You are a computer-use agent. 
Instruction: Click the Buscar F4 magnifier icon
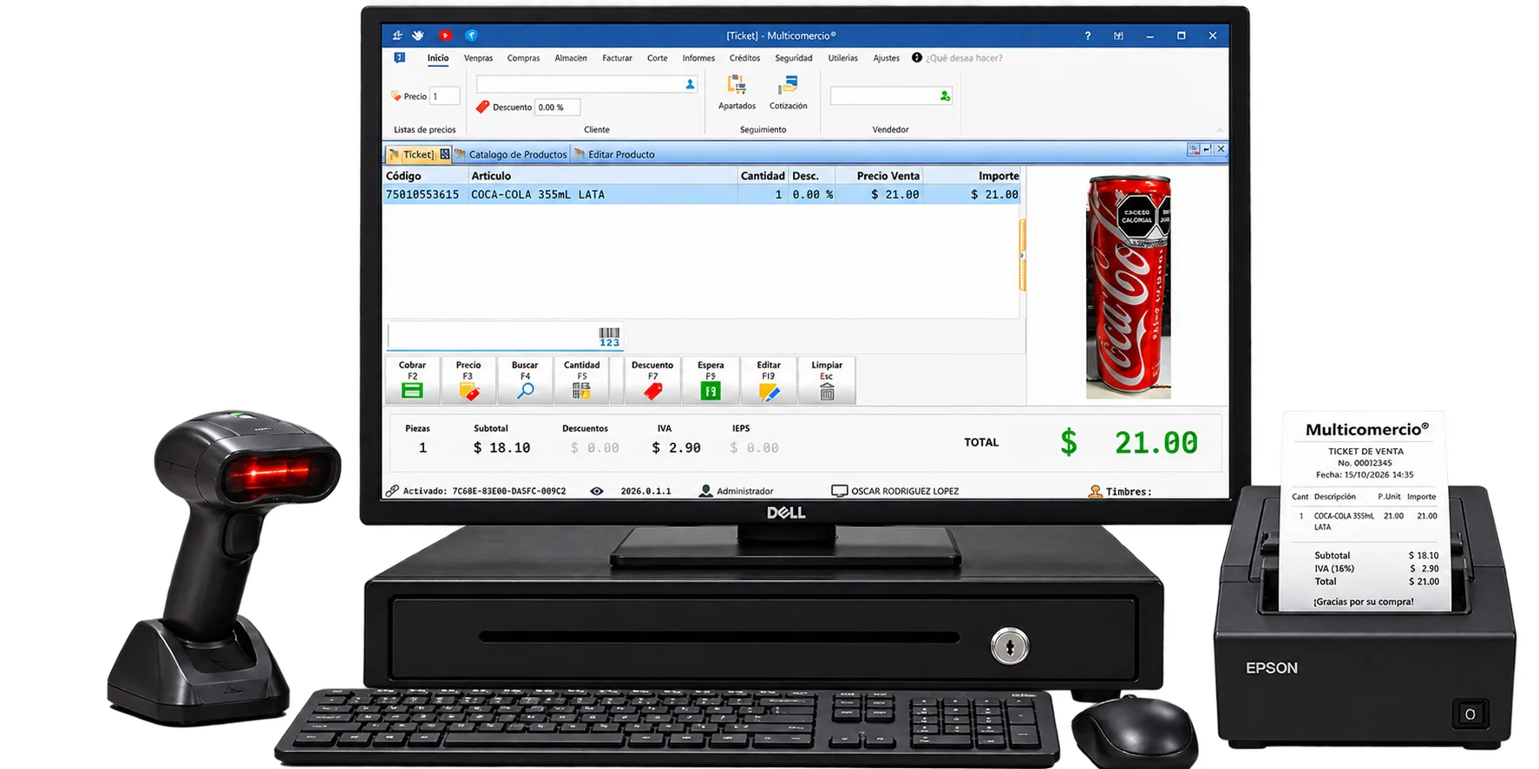[x=525, y=391]
